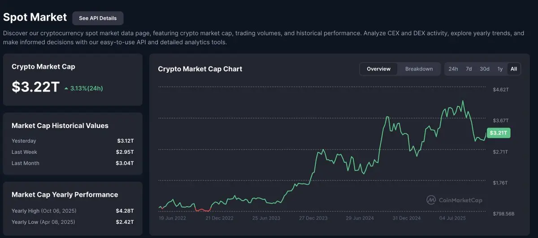Switch to the Overview chart view
The height and width of the screenshot is (238, 538).
378,69
